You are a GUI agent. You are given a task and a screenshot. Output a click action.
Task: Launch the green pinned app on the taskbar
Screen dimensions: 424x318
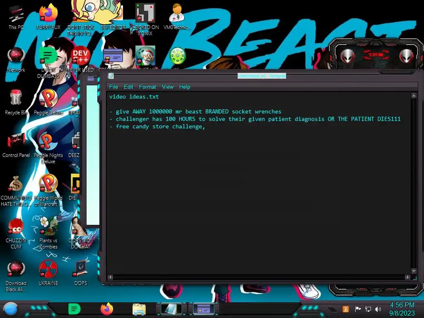[x=75, y=309]
